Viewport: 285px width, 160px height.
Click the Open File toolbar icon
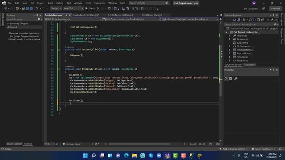point(23,8)
